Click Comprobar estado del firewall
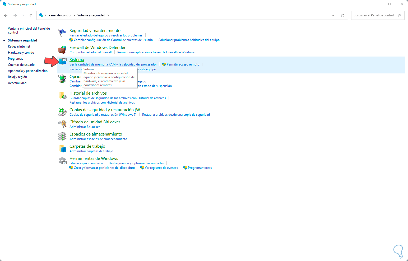This screenshot has height=261, width=408. pyautogui.click(x=90, y=52)
